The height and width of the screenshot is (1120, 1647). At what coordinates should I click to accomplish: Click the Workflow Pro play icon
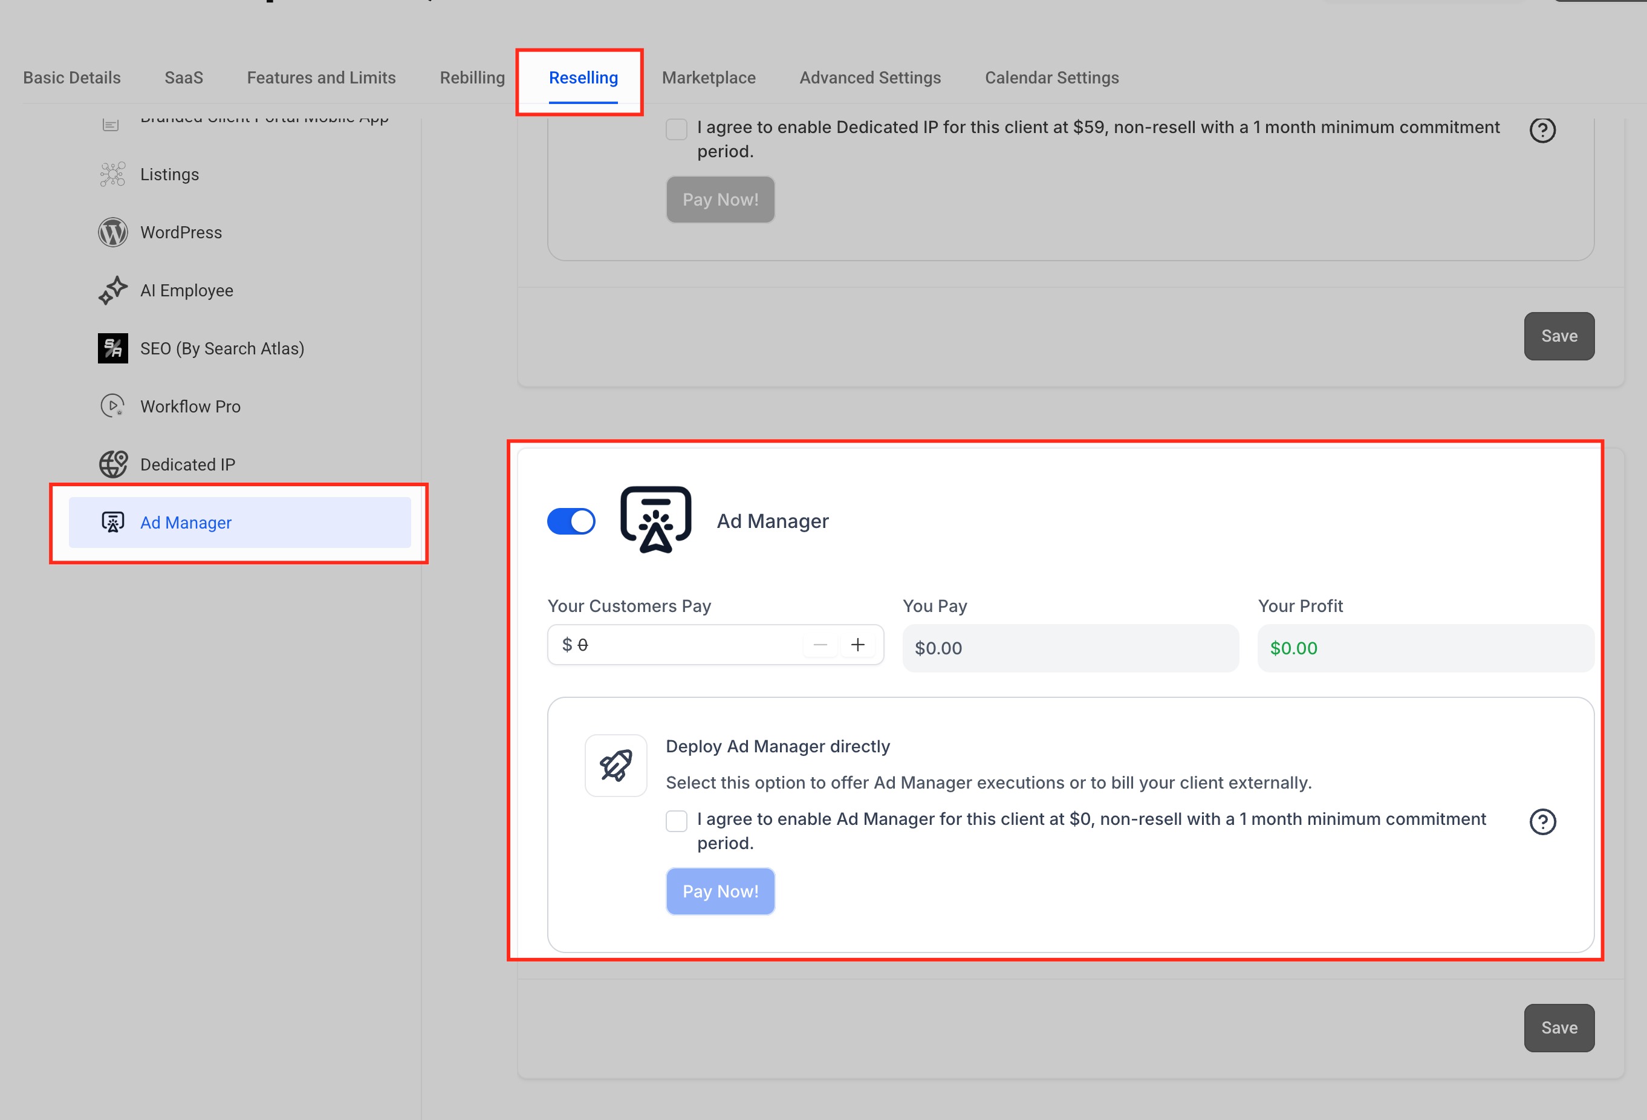click(x=112, y=406)
